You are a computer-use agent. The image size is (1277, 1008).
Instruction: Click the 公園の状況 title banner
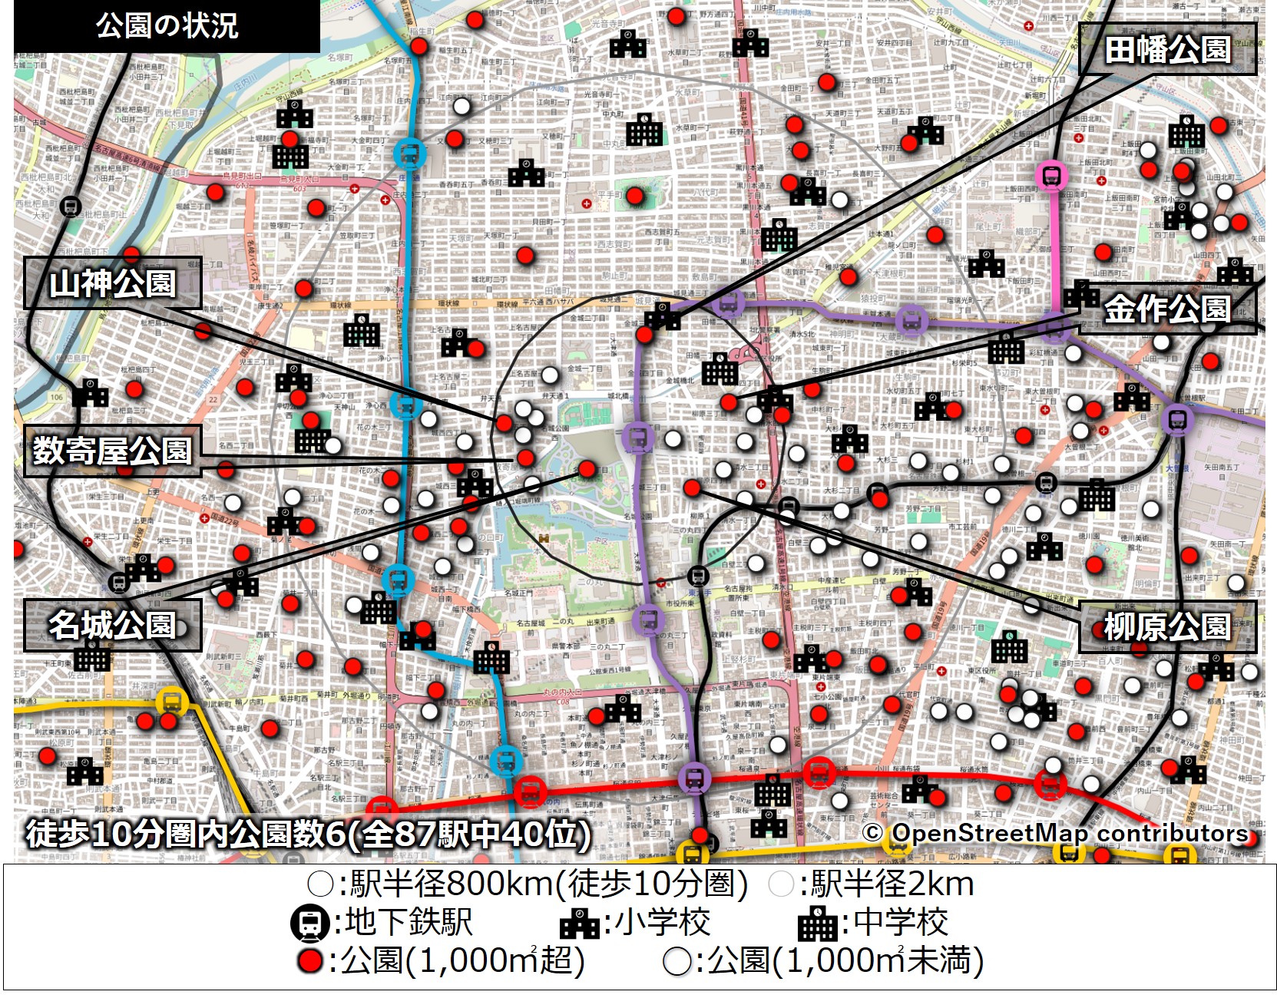[x=167, y=26]
